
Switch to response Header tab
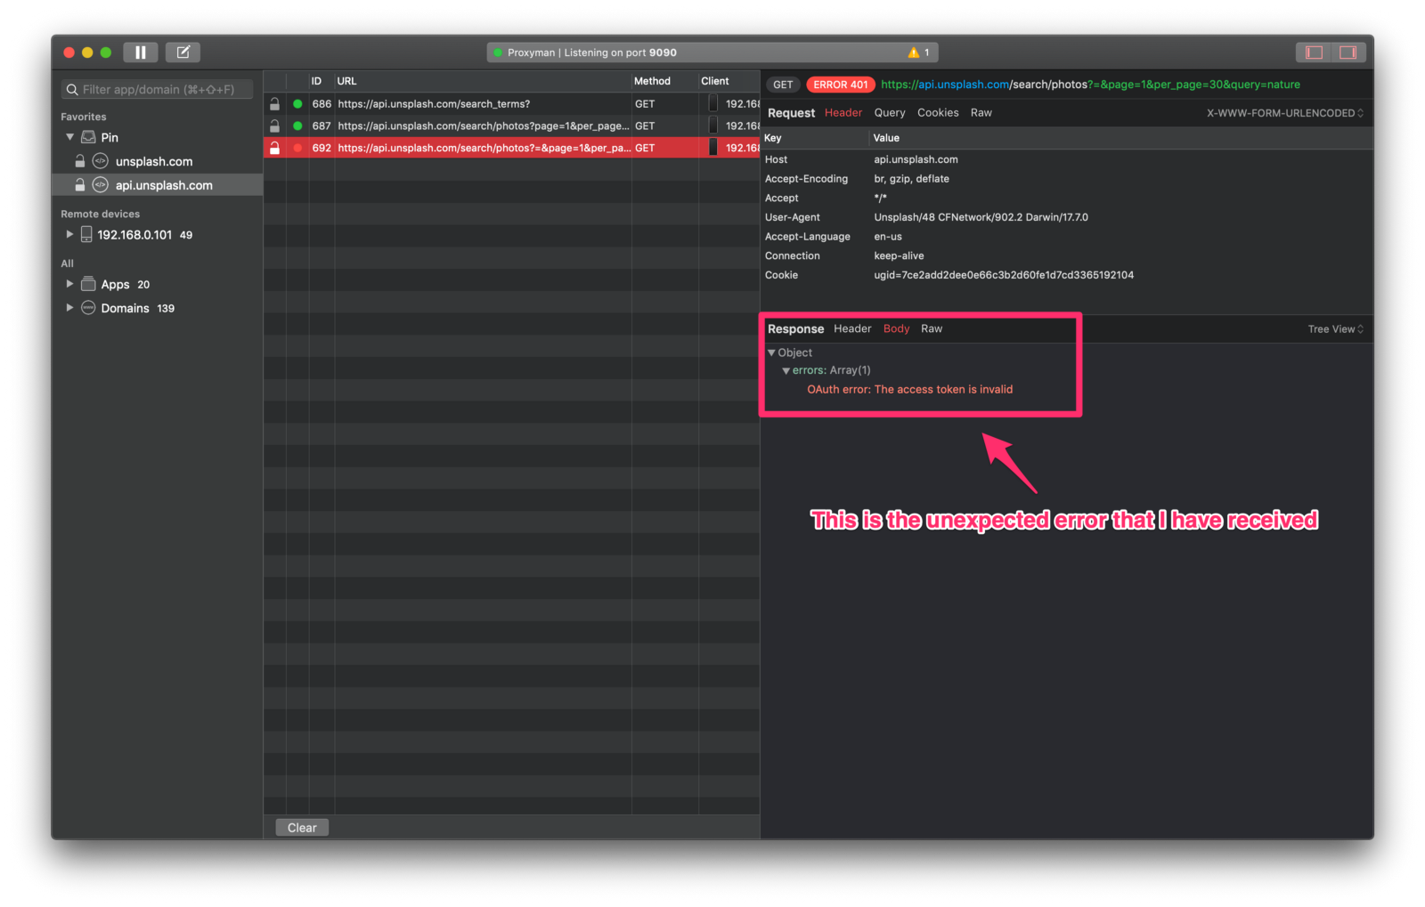pos(852,329)
